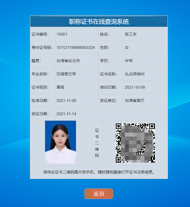
Task: Click the 学历 label
Action: pyautogui.click(x=105, y=61)
